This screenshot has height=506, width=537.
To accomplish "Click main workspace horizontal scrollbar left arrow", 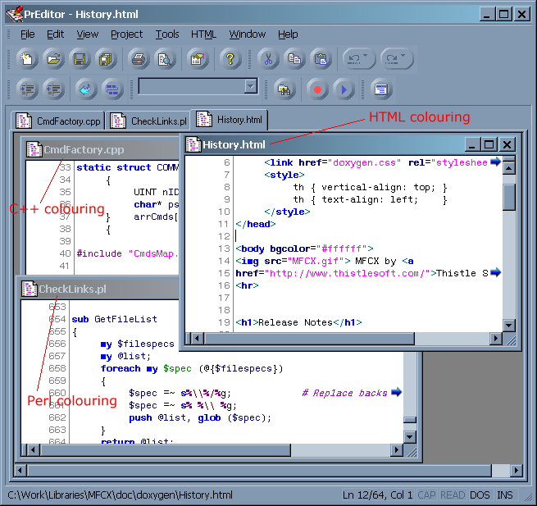I will [20, 470].
